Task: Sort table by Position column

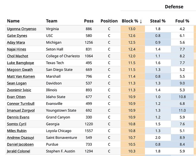Action: click(x=109, y=21)
